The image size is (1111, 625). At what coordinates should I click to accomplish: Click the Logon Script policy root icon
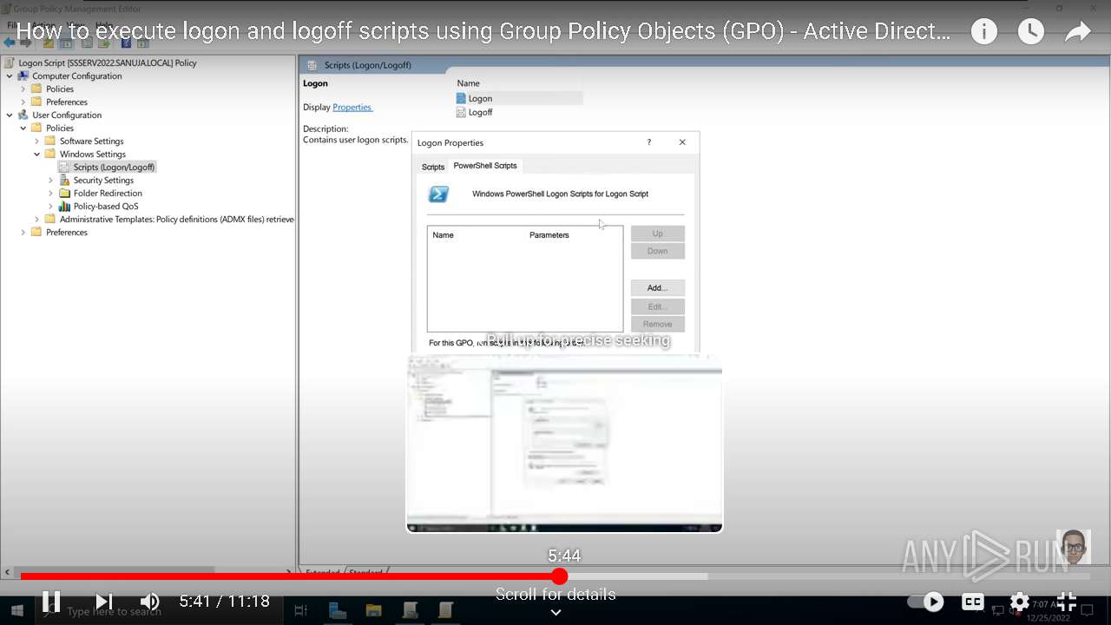(10, 62)
